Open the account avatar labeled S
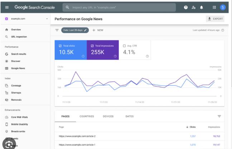The height and width of the screenshot is (149, 232). 223,7
